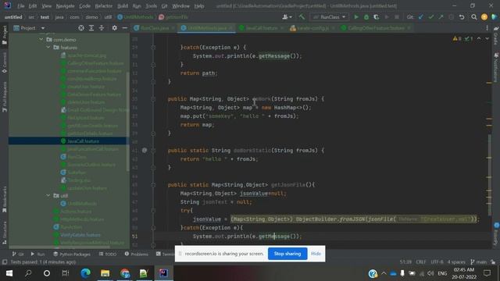Collapse the features folder node
The width and height of the screenshot is (500, 281).
pos(48,47)
